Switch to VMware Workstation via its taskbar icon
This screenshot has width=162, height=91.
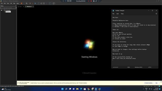pos(100,89)
